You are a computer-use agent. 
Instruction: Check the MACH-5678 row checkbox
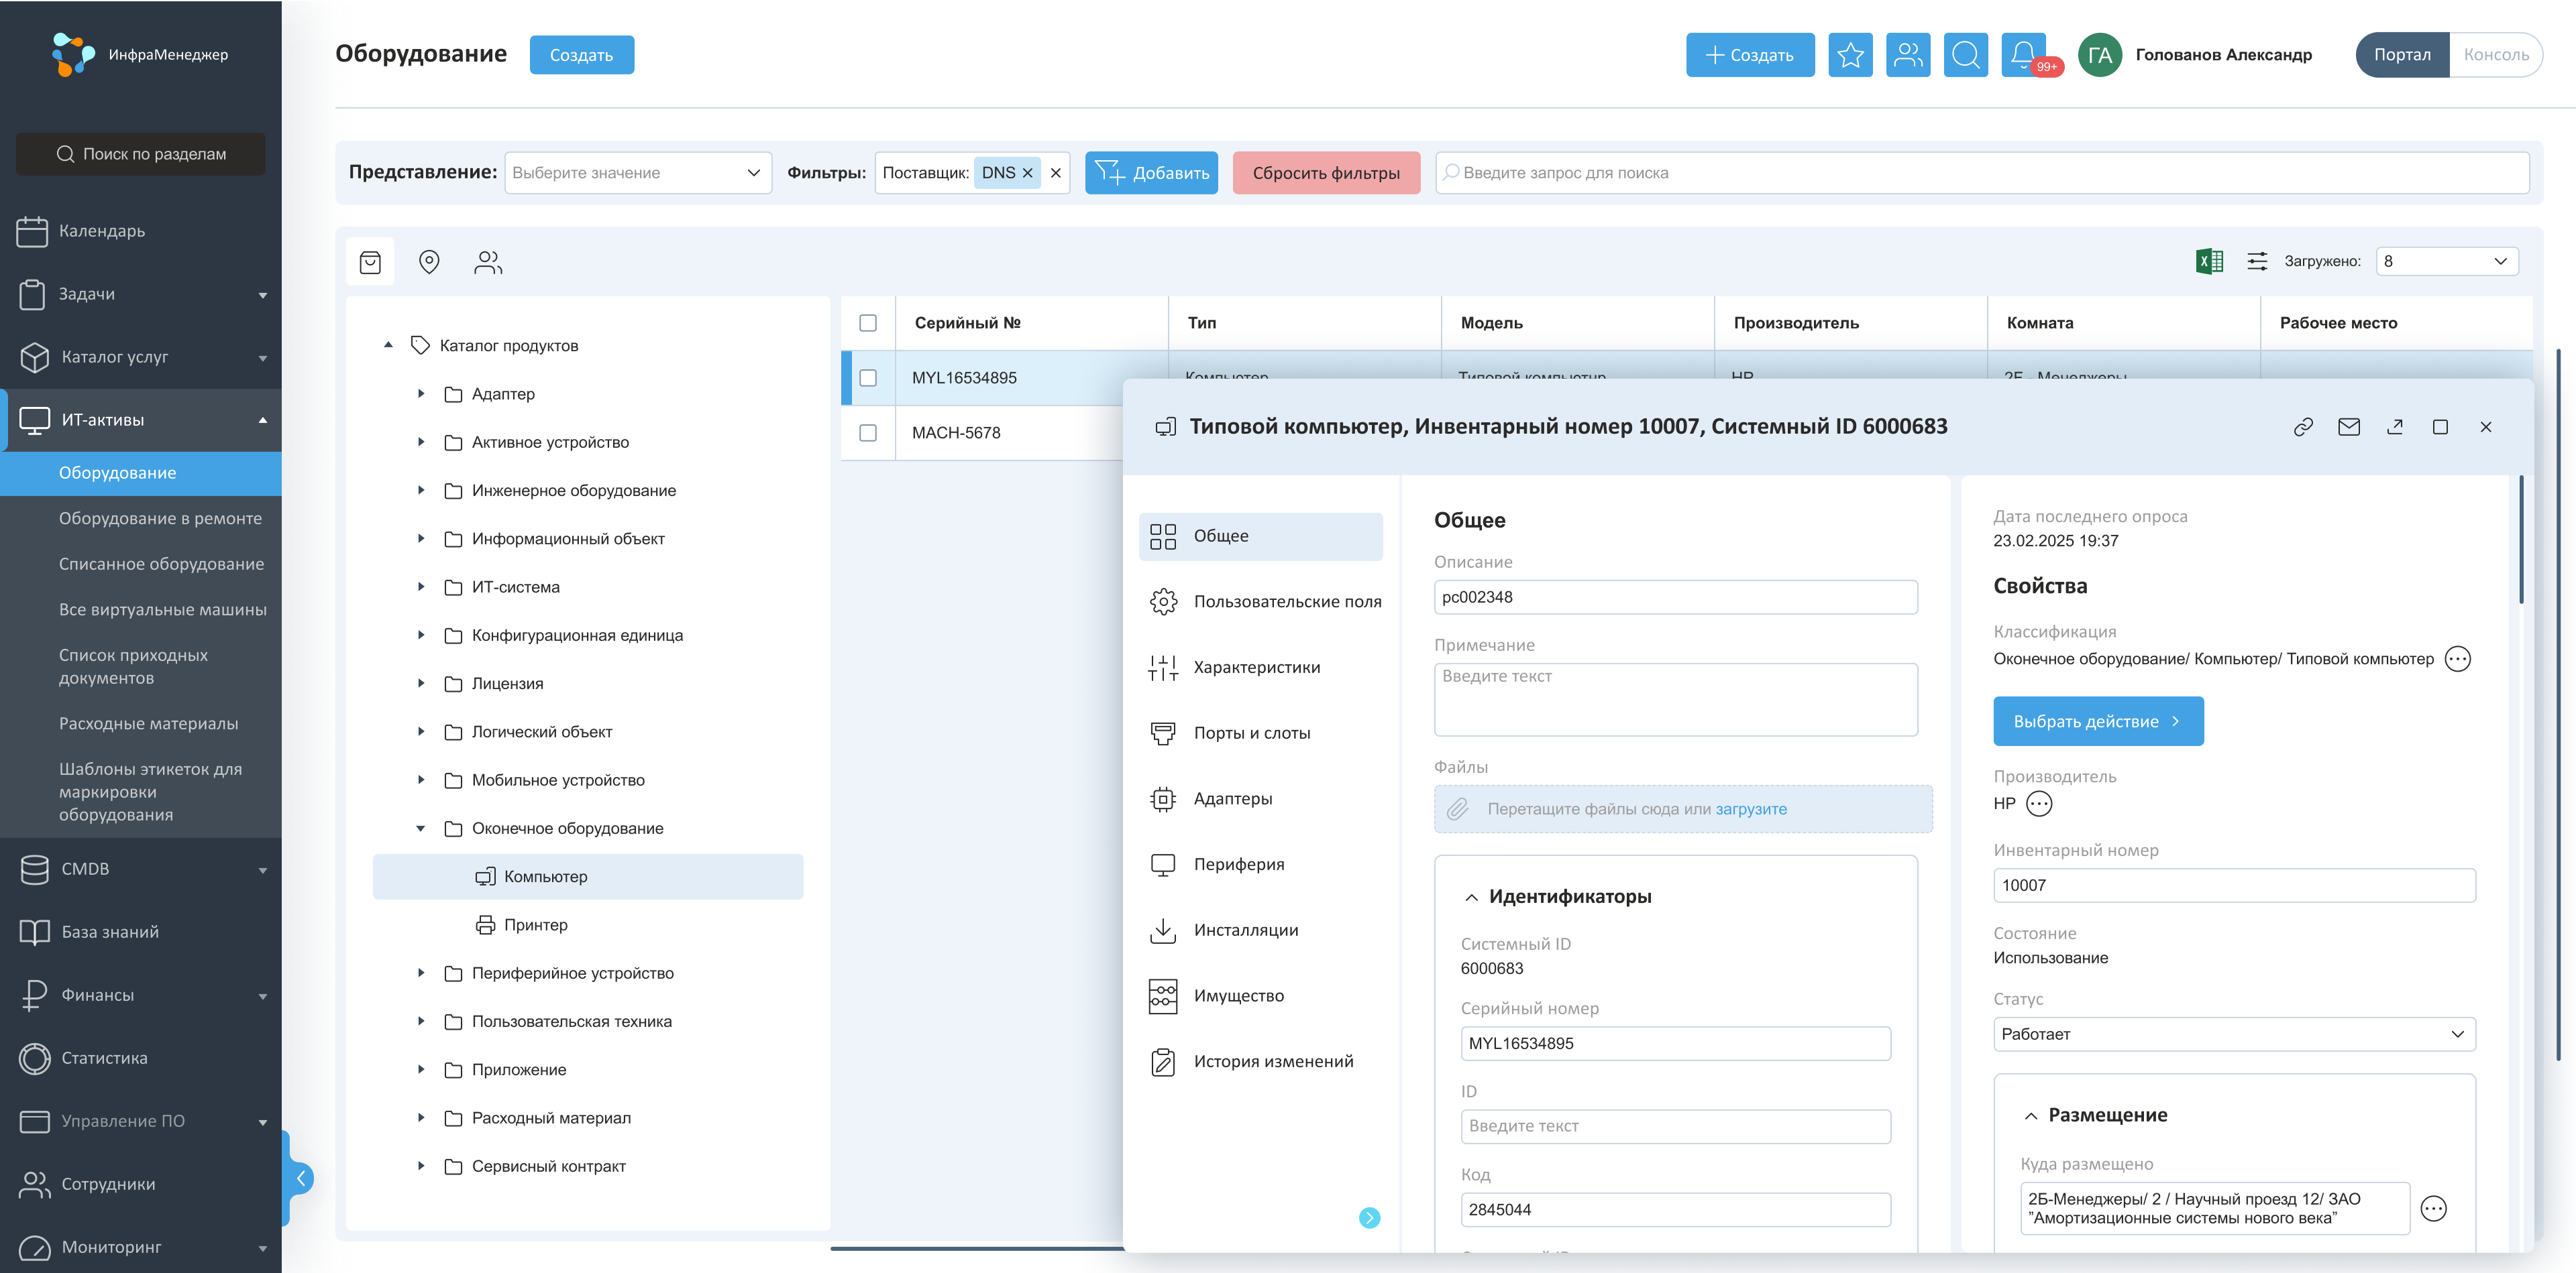coord(868,432)
